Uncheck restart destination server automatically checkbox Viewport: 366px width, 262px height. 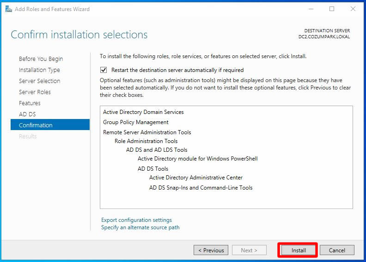104,70
